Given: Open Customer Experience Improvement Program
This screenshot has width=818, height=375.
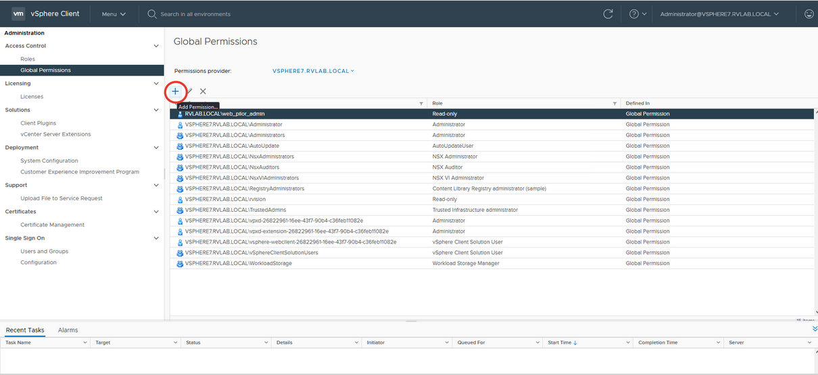Looking at the screenshot, I should pyautogui.click(x=80, y=172).
